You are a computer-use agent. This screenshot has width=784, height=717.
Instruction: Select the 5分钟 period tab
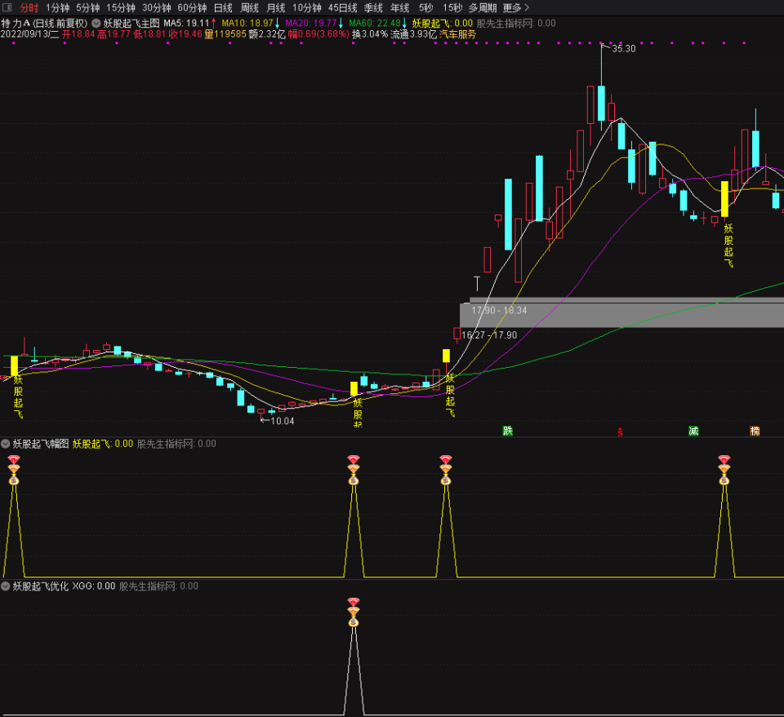pos(88,8)
